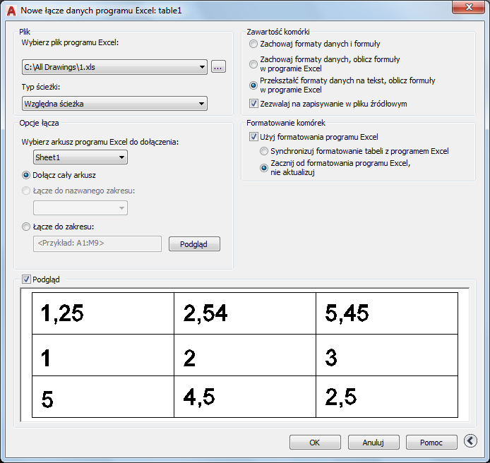Click the Anuluj button
Image resolution: width=490 pixels, height=463 pixels.
pos(374,443)
